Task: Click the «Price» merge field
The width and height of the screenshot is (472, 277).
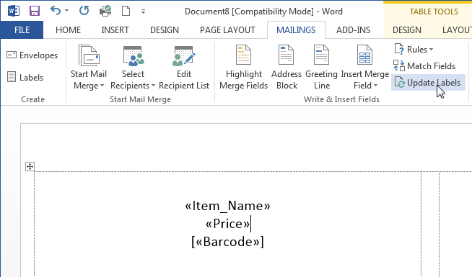Action: [x=227, y=224]
